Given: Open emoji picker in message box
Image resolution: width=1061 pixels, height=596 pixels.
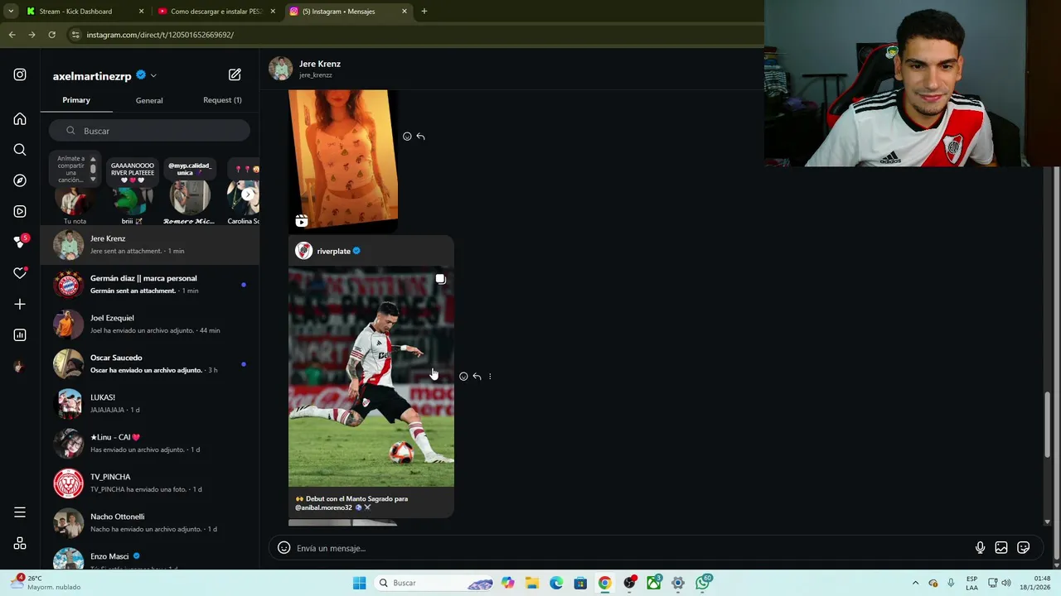Looking at the screenshot, I should point(283,548).
